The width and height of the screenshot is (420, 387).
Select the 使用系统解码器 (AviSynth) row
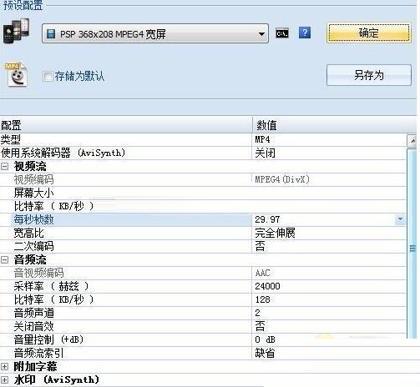tap(203, 153)
